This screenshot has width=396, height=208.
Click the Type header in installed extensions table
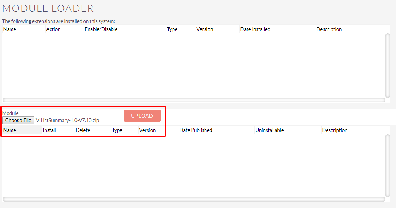[x=172, y=29]
